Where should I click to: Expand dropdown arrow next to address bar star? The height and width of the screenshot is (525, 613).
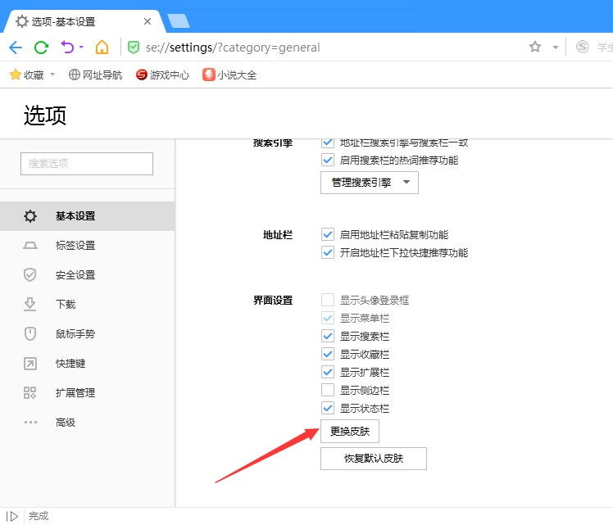pyautogui.click(x=555, y=48)
